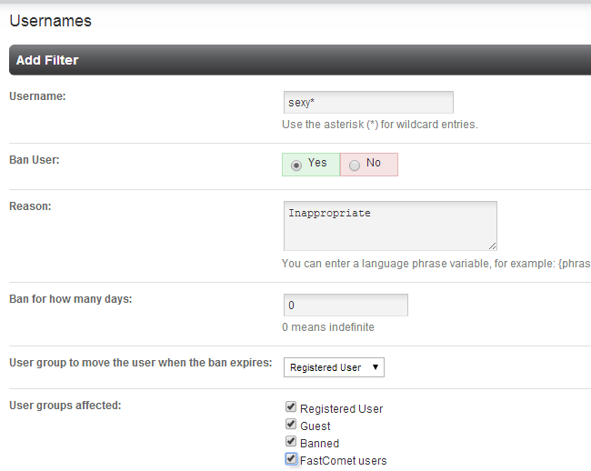Click the 'FastComet users' checkbox label text
591x471 pixels.
[344, 460]
